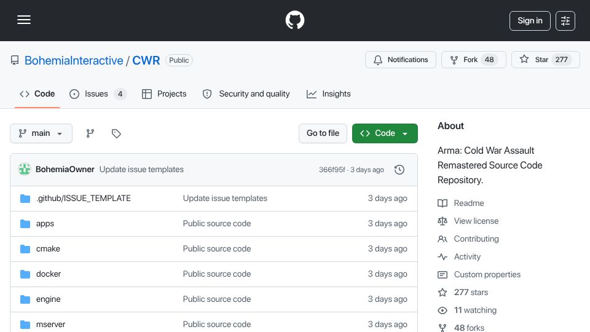The height and width of the screenshot is (332, 590).
Task: Open the docker folder
Action: [x=49, y=274]
